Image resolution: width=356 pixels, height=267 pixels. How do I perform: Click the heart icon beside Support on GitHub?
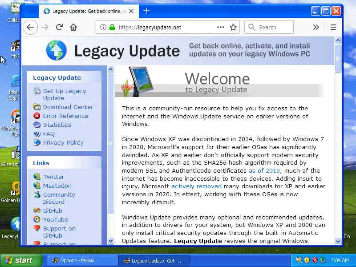[37, 228]
